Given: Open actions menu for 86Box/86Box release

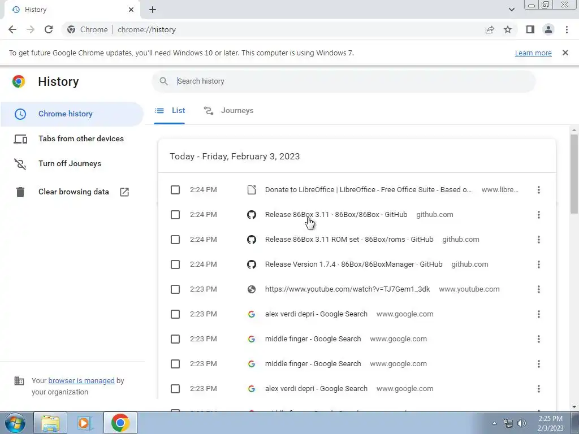Looking at the screenshot, I should click(x=539, y=215).
